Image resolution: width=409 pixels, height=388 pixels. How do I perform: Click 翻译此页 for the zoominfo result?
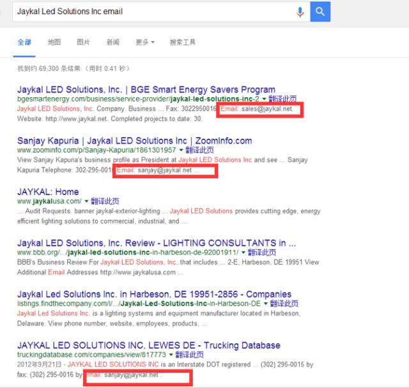[x=199, y=150]
